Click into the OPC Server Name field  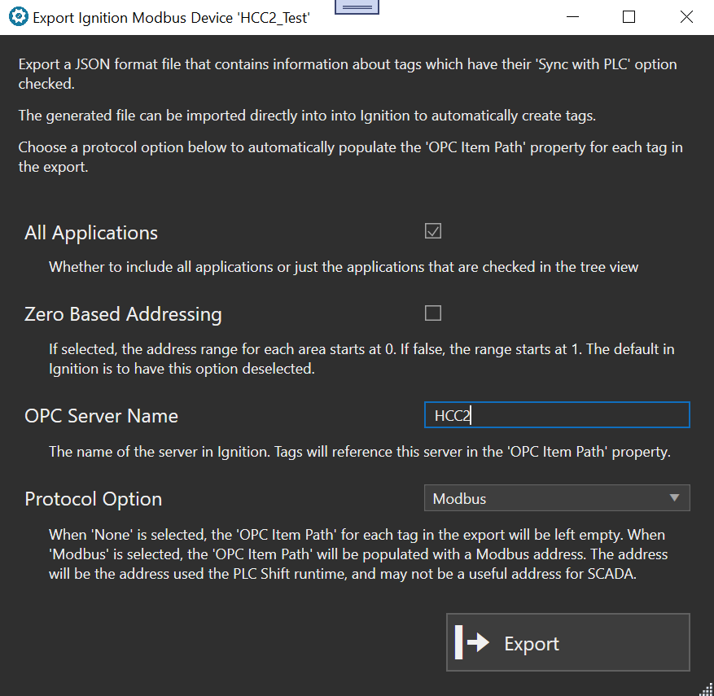pyautogui.click(x=557, y=415)
